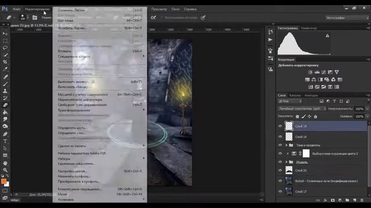Create a new group folder in Layers footer
371x208 pixels.
(x=347, y=200)
